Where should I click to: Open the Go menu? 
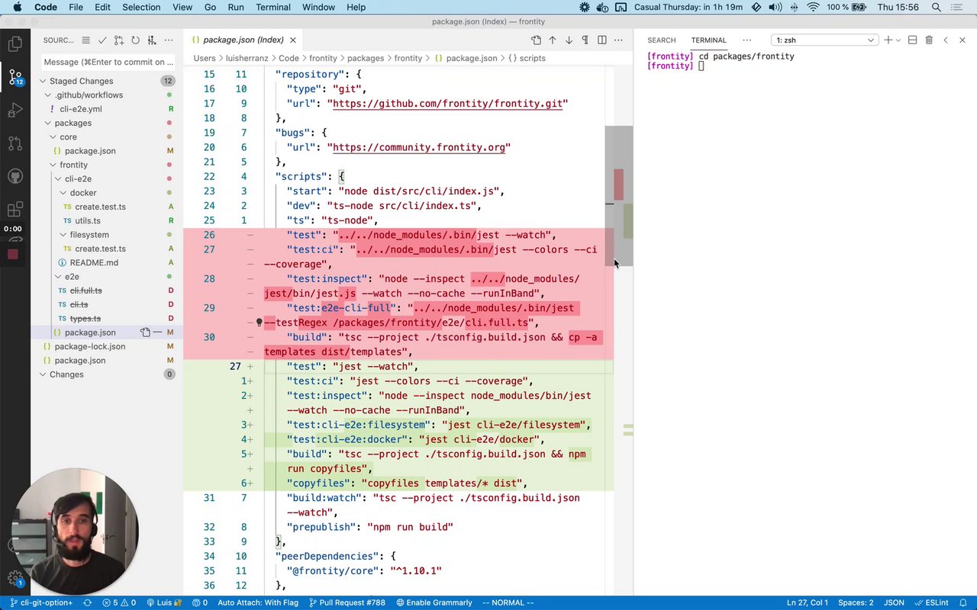(x=210, y=7)
